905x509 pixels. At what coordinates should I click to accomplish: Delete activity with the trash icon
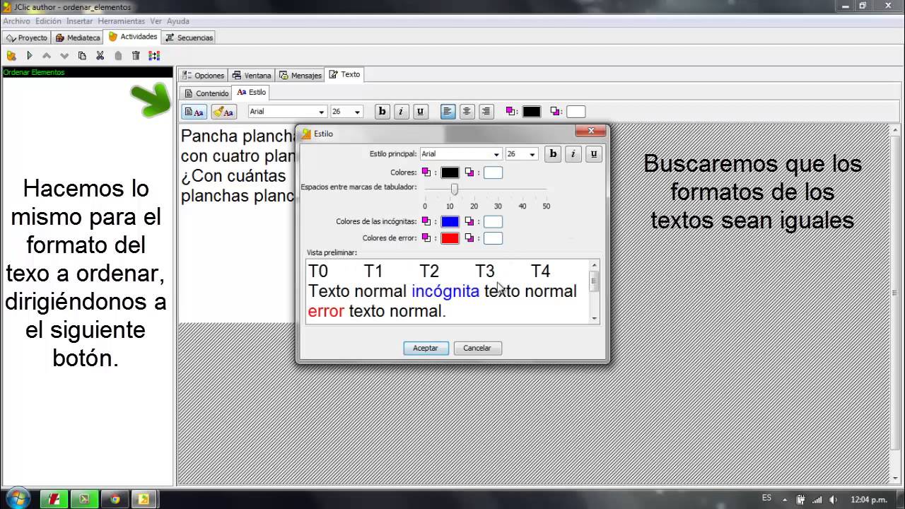(136, 55)
